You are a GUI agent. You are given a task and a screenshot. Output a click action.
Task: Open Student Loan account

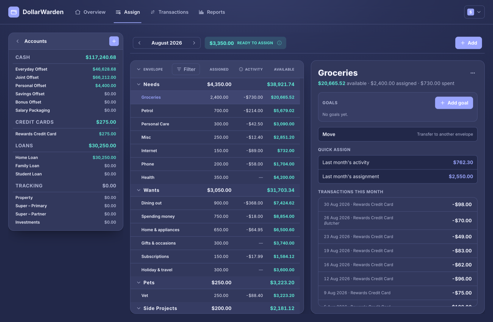[66, 174]
